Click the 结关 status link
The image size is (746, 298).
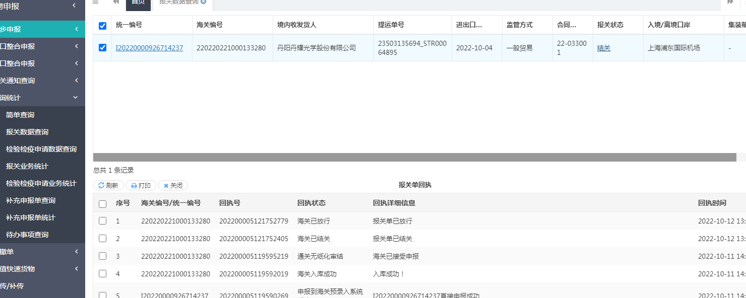603,48
